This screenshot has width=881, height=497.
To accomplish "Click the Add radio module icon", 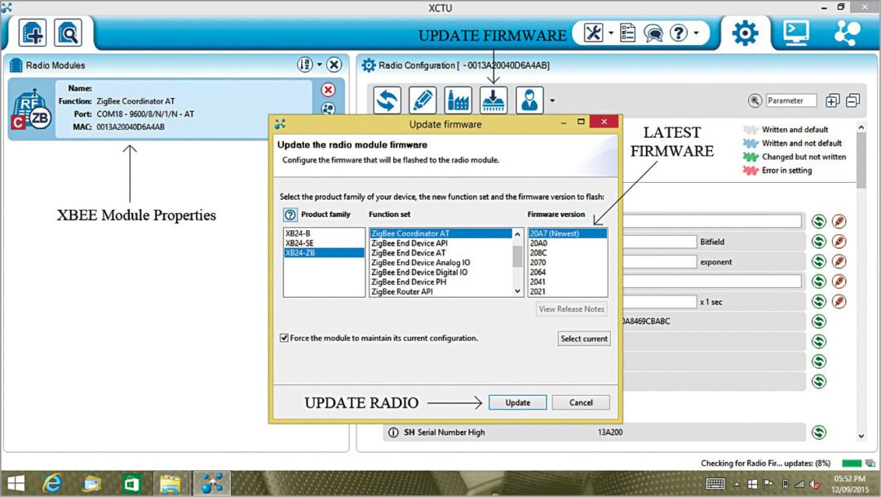I will [33, 33].
